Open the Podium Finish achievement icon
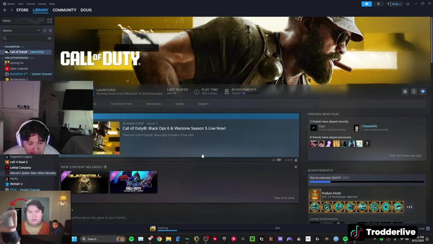This screenshot has width=433, height=244. [315, 195]
